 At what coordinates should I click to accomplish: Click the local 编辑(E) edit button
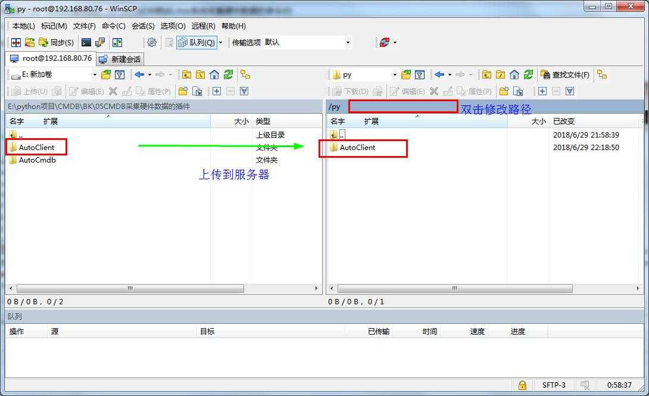click(x=86, y=91)
